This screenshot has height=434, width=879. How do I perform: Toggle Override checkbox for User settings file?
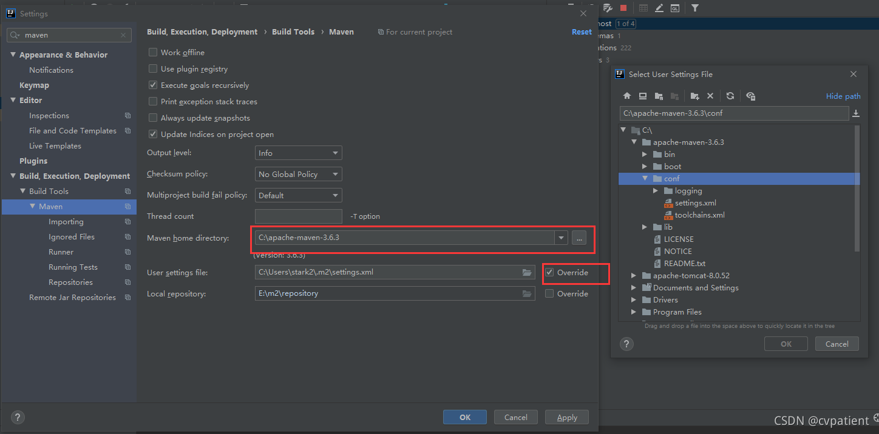pos(549,272)
